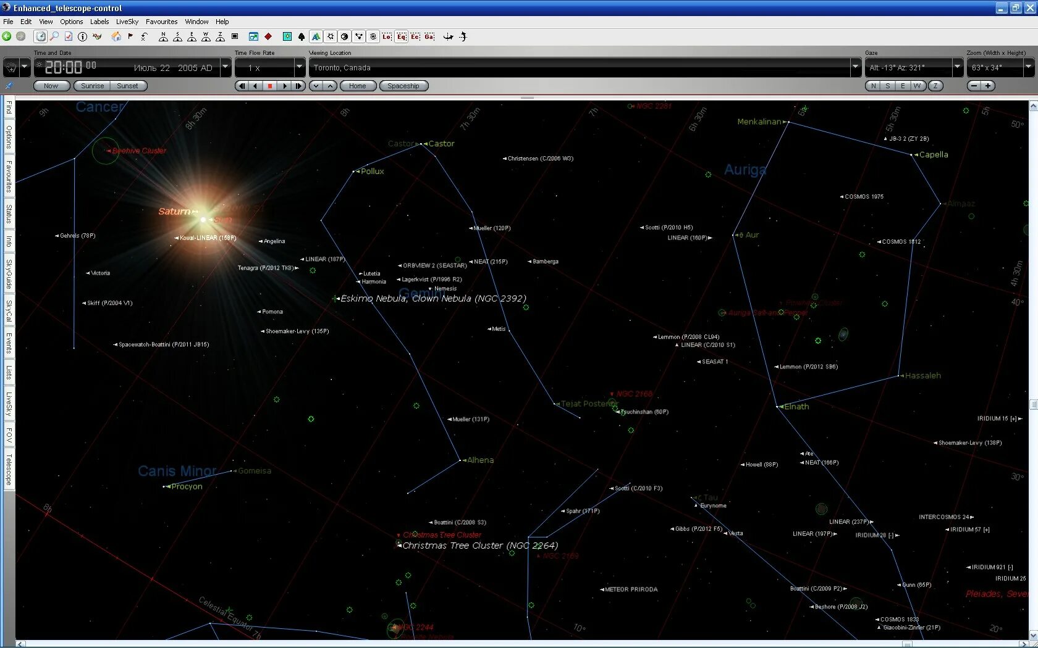Screen dimensions: 1038x648
Task: Click the 20:00 time field
Action: click(64, 67)
